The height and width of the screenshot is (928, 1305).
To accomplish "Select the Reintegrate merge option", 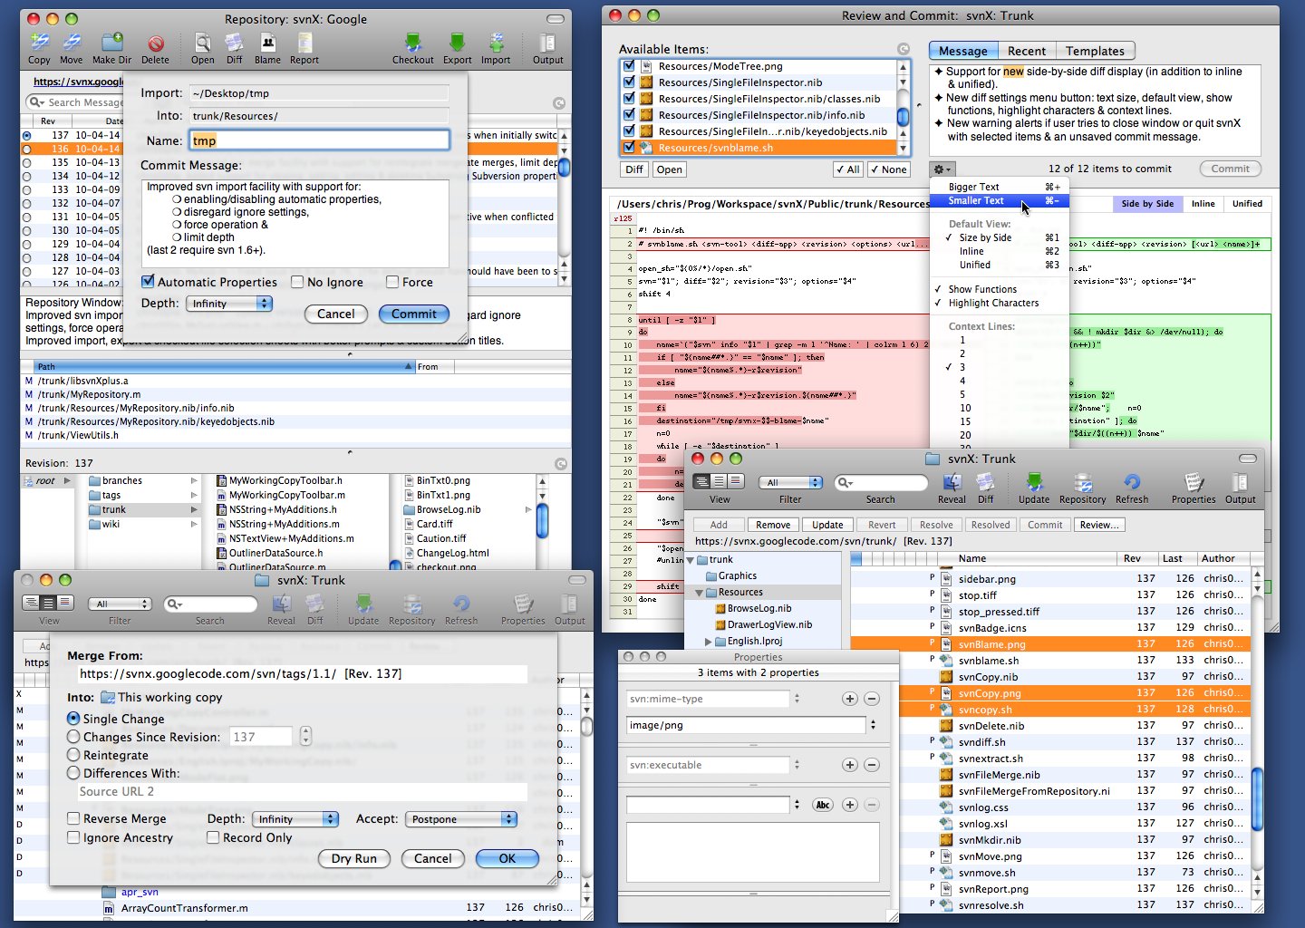I will click(73, 755).
